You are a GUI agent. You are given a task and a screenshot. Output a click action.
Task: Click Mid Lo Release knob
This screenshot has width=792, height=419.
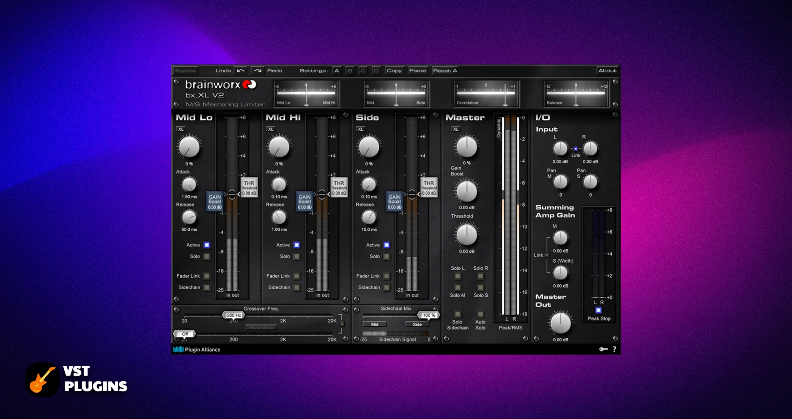189,217
